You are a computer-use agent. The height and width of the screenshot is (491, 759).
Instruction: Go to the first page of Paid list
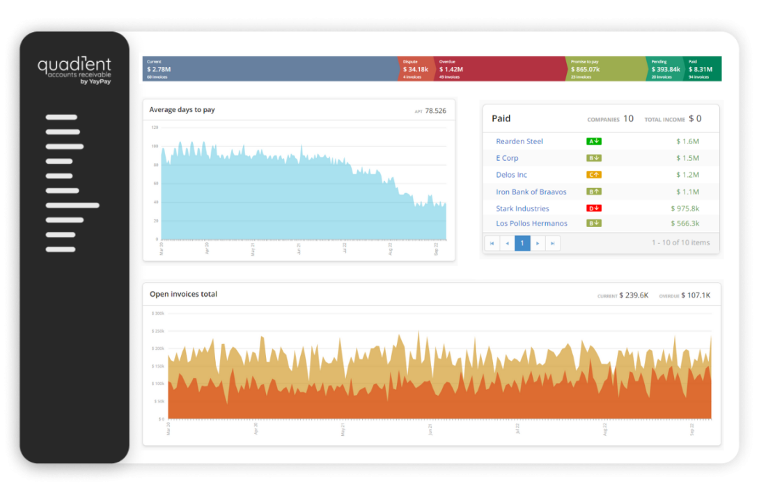point(492,243)
